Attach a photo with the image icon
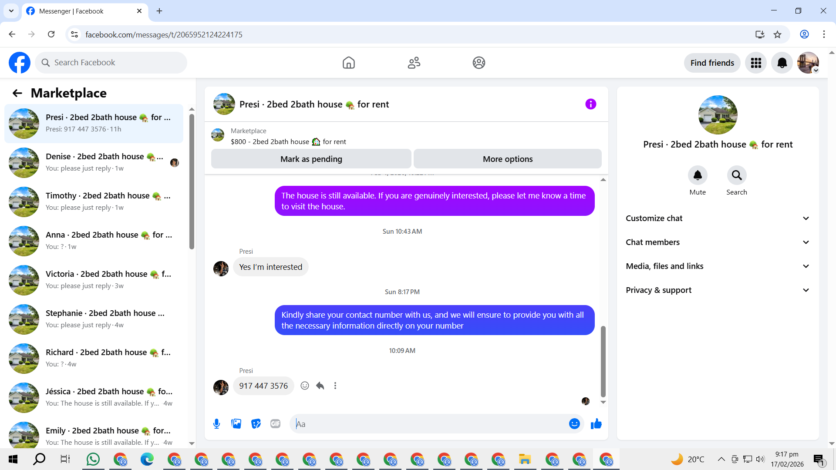This screenshot has width=836, height=470. click(236, 424)
